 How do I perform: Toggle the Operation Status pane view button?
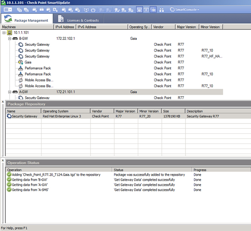tap(153, 10)
